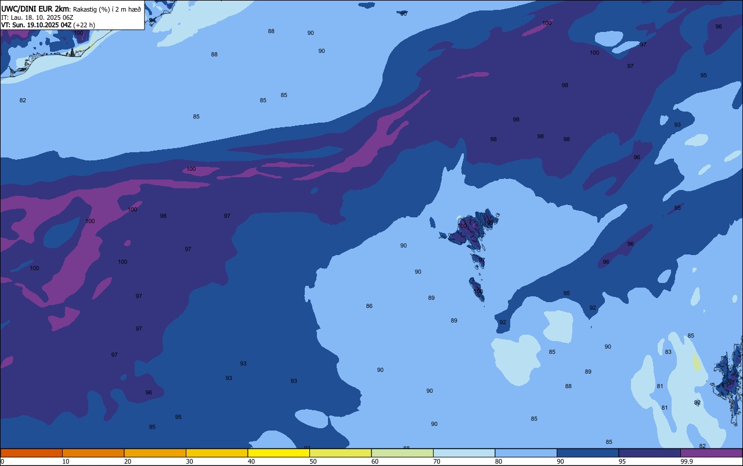Pick the pale green 60–70 legend swatch
This screenshot has height=466, width=743.
[402, 453]
